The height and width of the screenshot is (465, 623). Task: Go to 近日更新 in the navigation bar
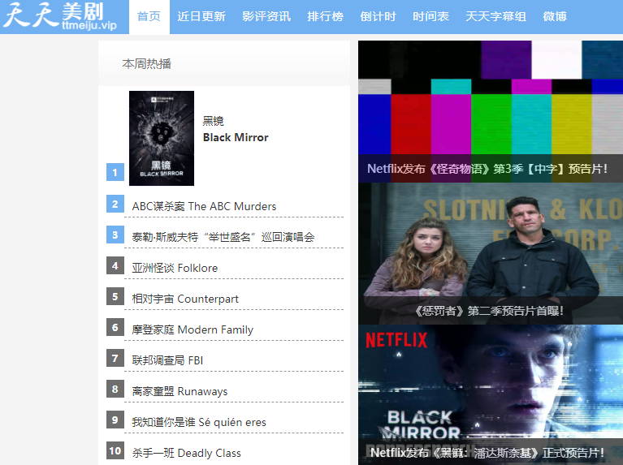[x=201, y=17]
